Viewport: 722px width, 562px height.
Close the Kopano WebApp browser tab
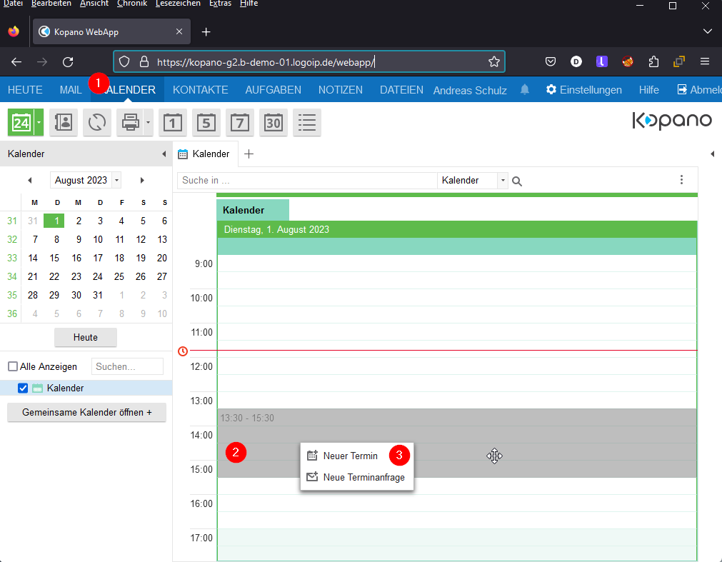(x=179, y=31)
